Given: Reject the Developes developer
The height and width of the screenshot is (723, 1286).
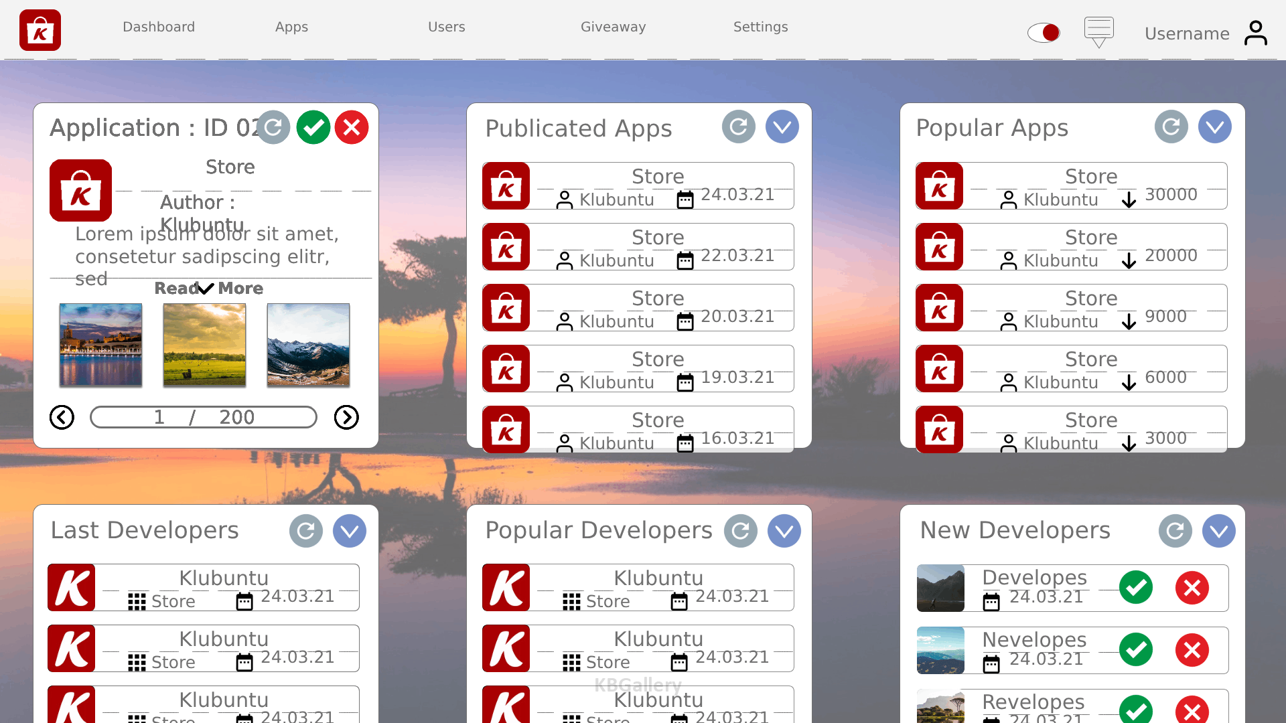Looking at the screenshot, I should coord(1192,588).
